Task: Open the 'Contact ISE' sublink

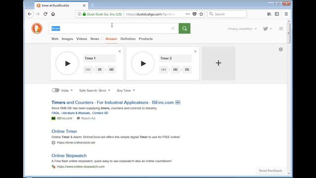Action: (100, 113)
